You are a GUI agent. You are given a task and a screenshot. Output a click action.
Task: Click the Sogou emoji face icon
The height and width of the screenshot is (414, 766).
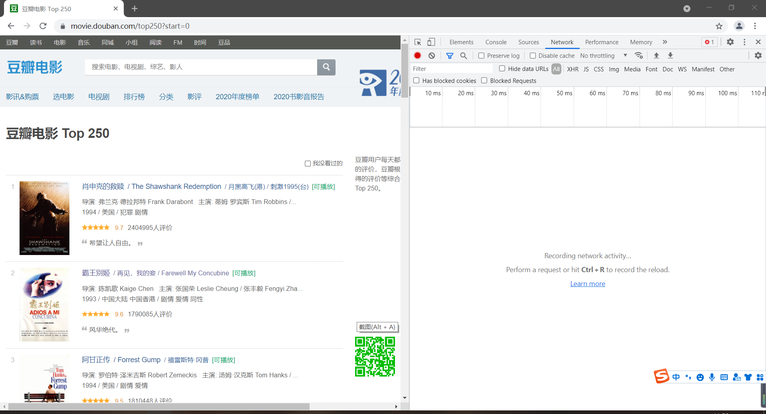[700, 377]
